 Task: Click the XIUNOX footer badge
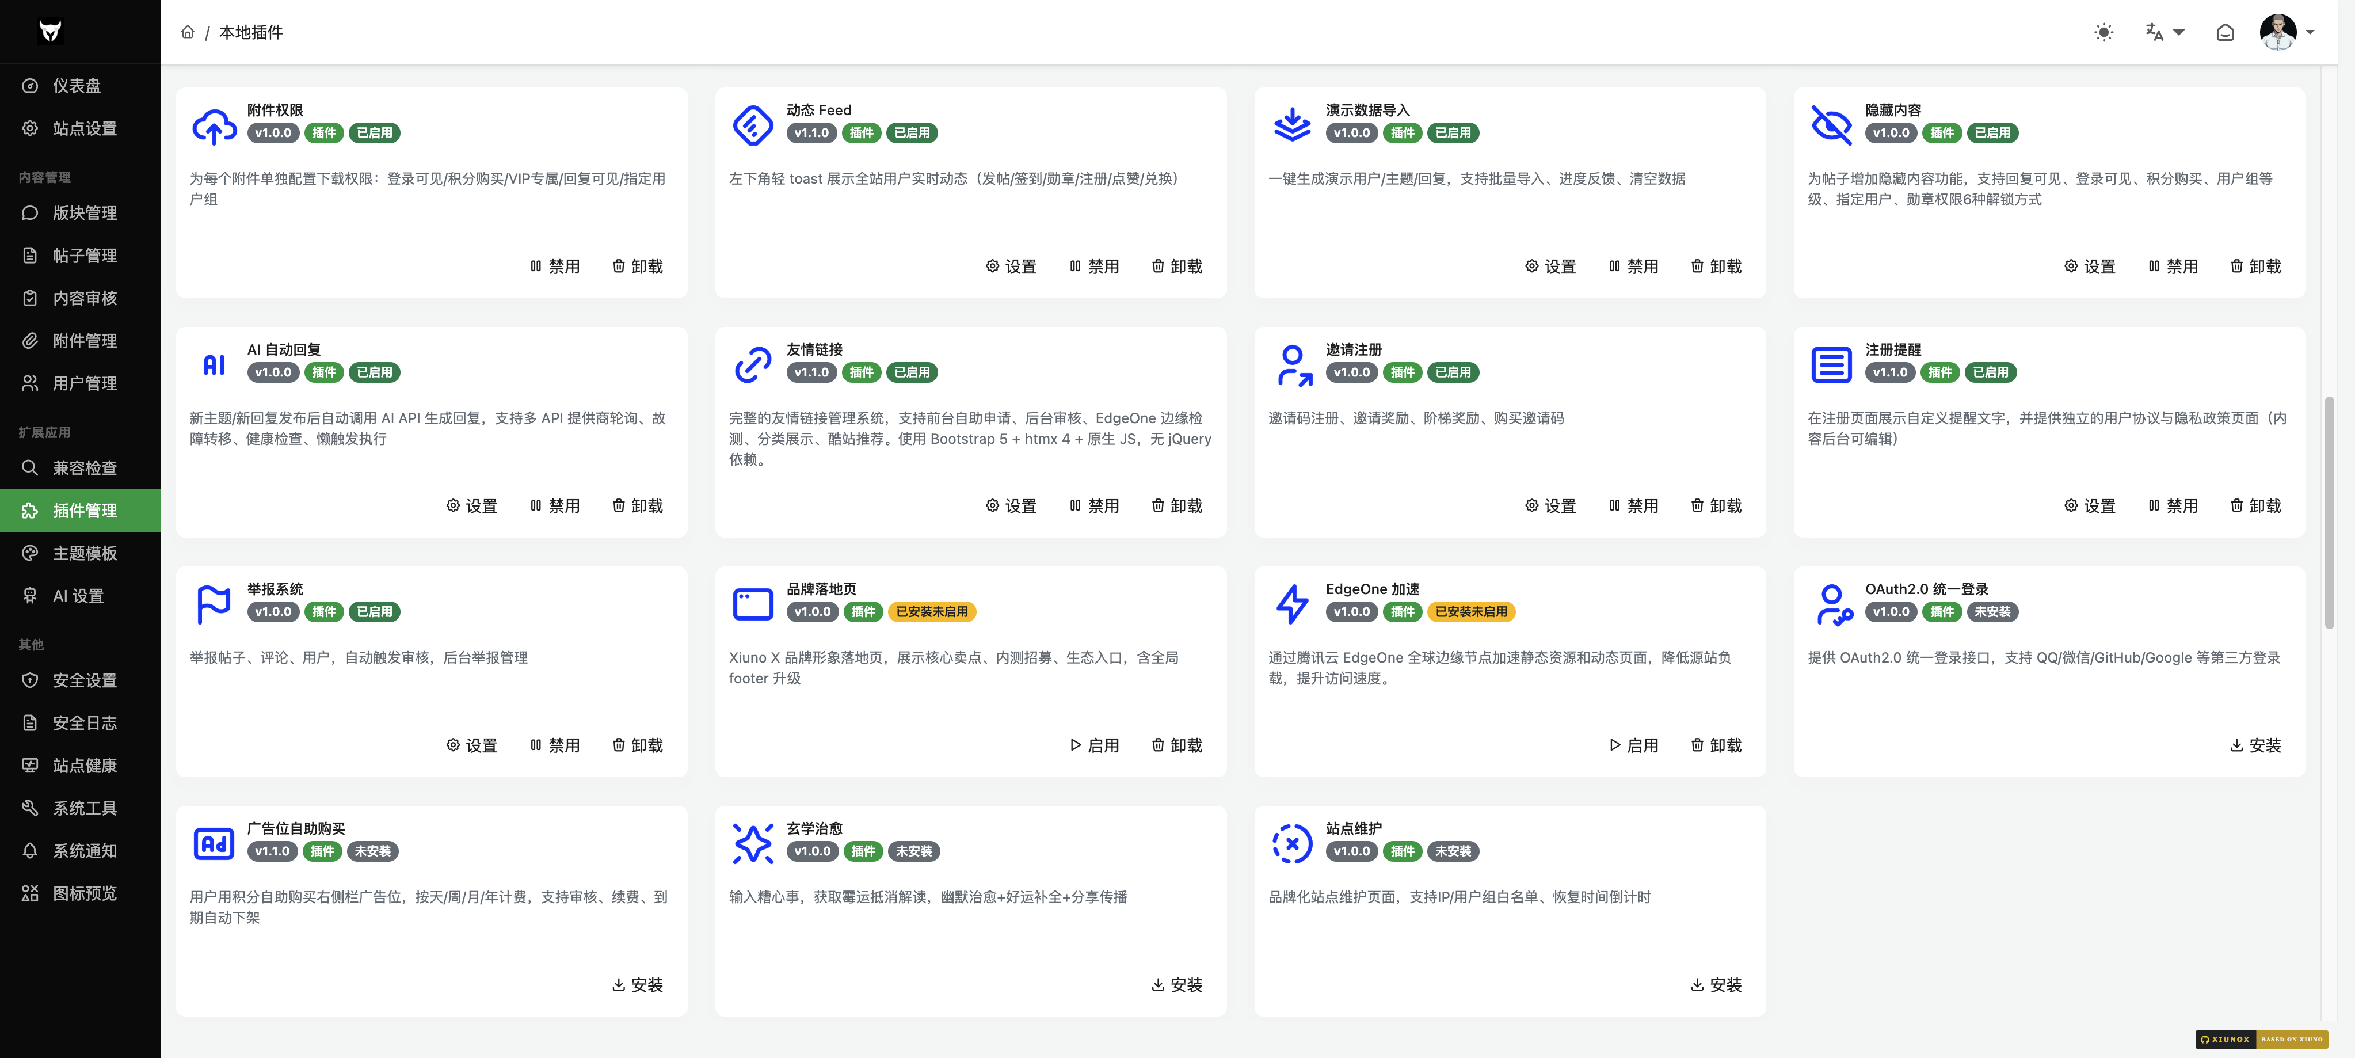coord(2261,1039)
